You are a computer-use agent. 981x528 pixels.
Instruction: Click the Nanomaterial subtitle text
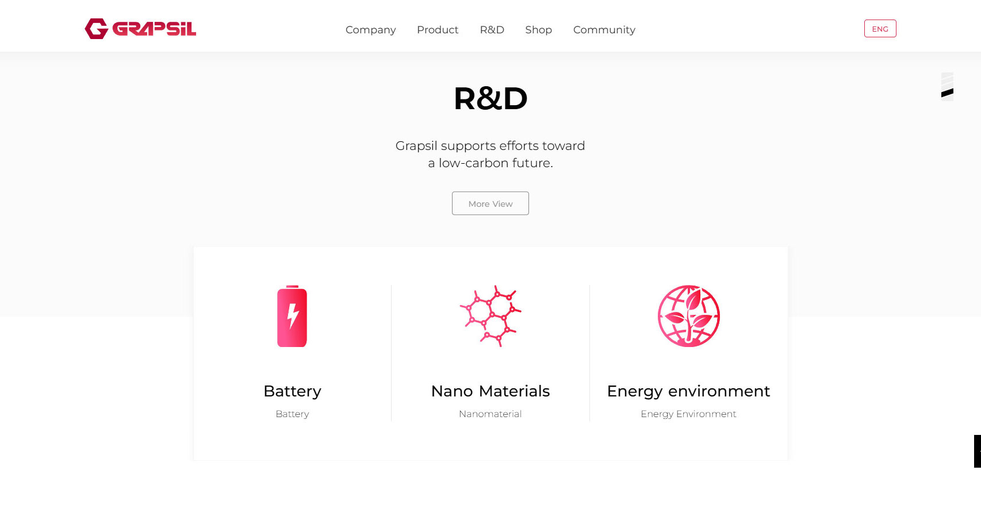click(490, 414)
